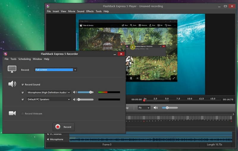Click the Frame 0 status text

click(x=107, y=145)
